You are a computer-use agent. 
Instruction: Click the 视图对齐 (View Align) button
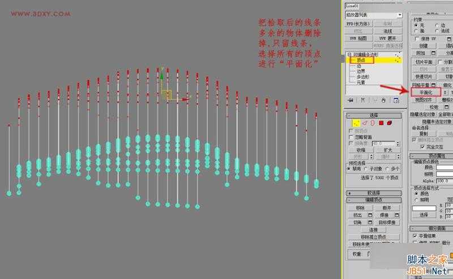424,100
